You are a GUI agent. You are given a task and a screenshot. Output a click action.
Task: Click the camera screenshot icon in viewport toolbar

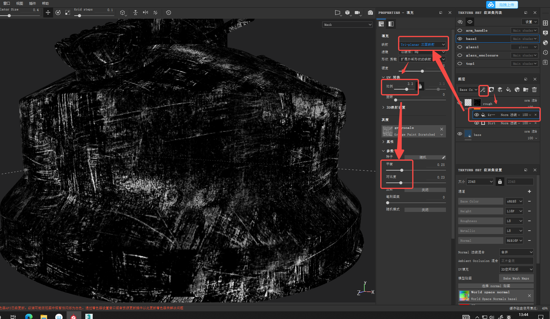point(370,13)
